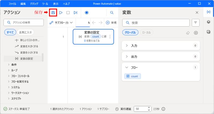Open the ファイル menu
Viewport: 214px width, 114px height.
tap(12, 4)
